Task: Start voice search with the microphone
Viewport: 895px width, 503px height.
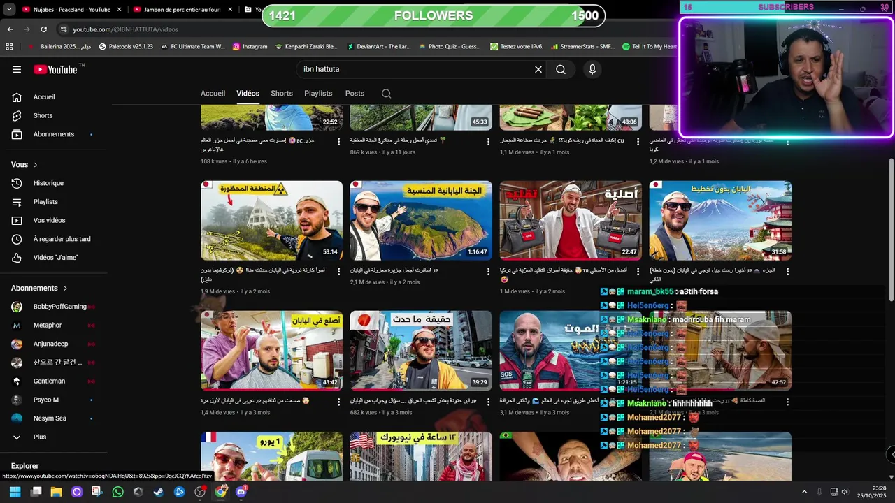Action: tap(592, 69)
